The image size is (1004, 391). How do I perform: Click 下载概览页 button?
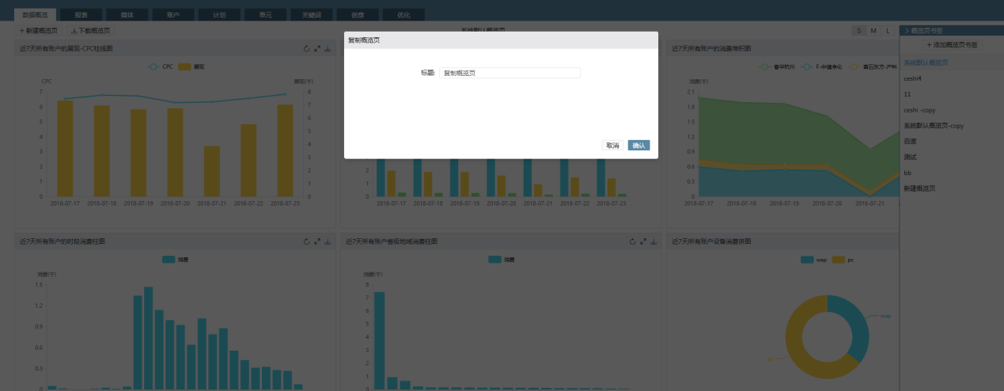[90, 31]
